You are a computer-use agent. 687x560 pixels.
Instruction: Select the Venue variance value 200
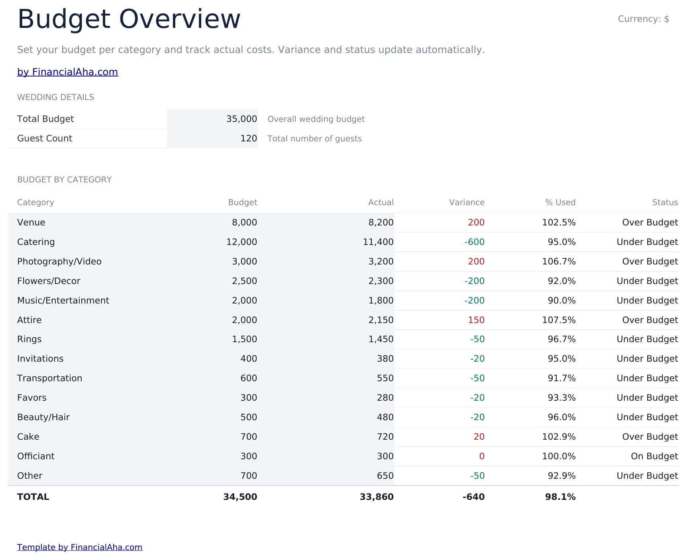pos(476,223)
